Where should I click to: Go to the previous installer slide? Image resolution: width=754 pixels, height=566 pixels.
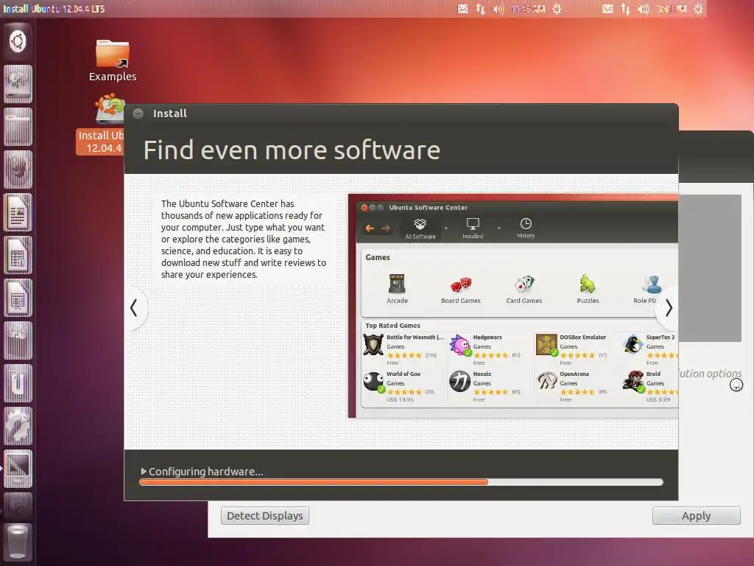(134, 308)
